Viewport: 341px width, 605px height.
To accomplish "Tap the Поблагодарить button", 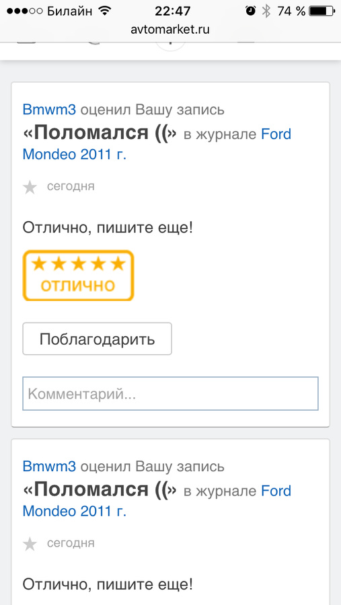I will (98, 339).
